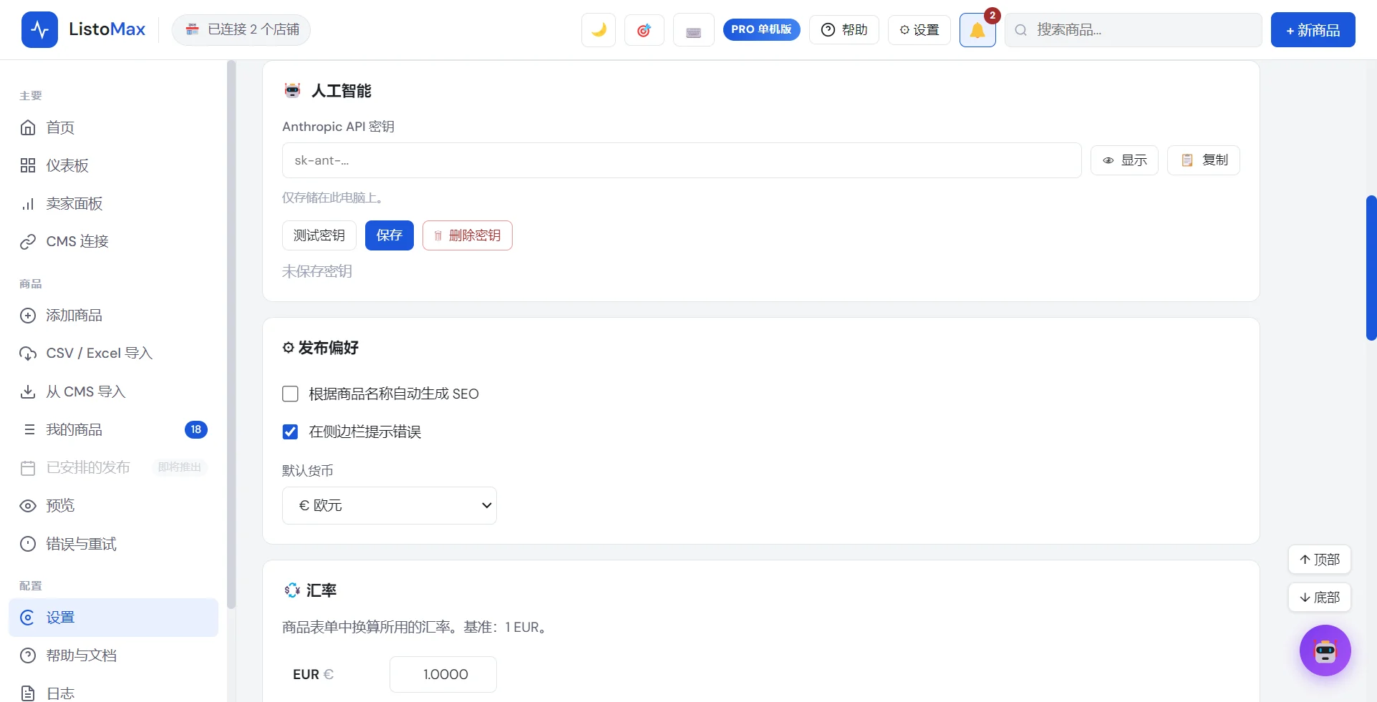Screen dimensions: 1377x702
Task: Copy the API key with 复制
Action: pyautogui.click(x=1204, y=160)
